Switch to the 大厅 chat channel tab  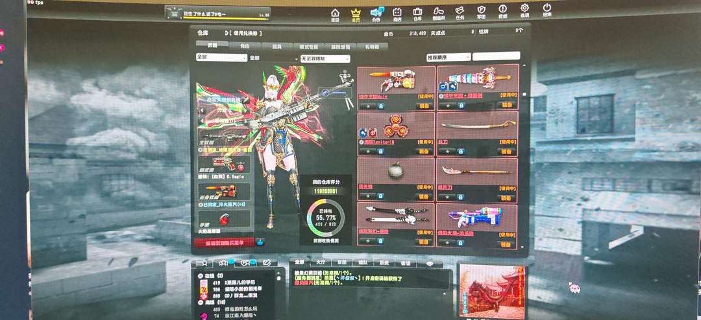click(x=321, y=263)
